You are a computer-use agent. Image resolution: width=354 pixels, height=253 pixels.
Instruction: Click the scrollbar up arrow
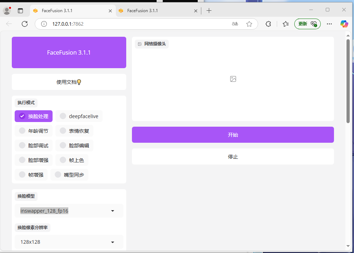click(x=348, y=36)
